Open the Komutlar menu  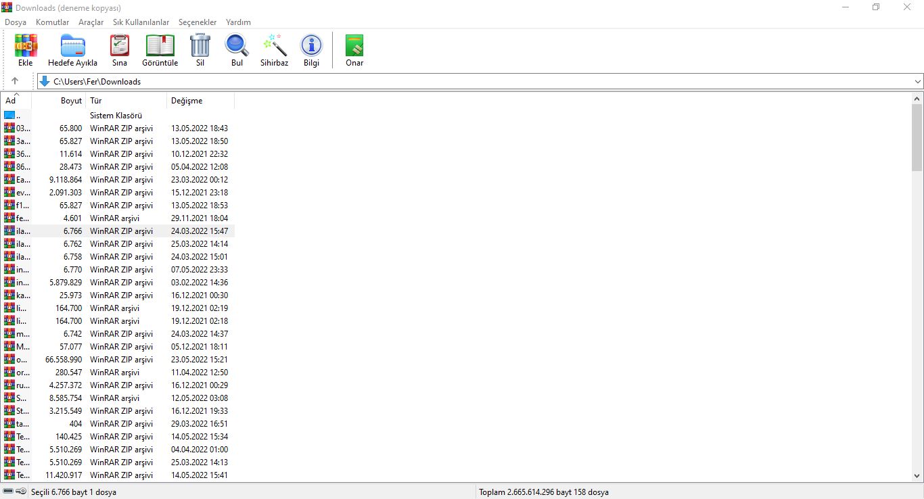(53, 22)
